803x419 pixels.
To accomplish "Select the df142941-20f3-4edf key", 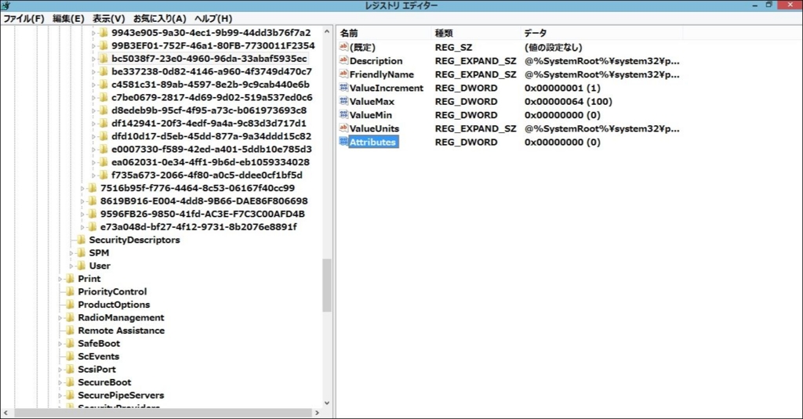I will tap(209, 123).
